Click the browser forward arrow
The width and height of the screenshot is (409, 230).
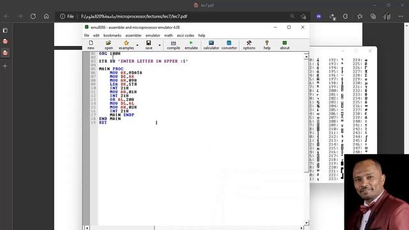20,16
